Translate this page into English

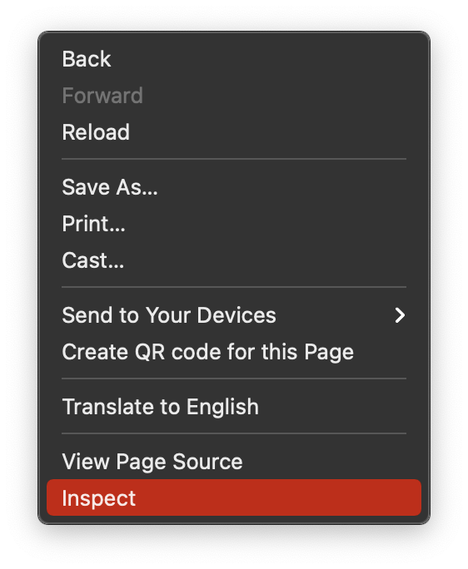[234, 407]
